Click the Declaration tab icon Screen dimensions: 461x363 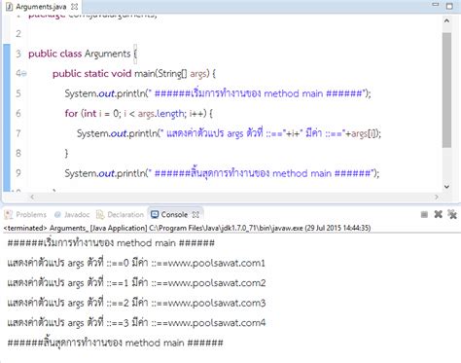(100, 215)
